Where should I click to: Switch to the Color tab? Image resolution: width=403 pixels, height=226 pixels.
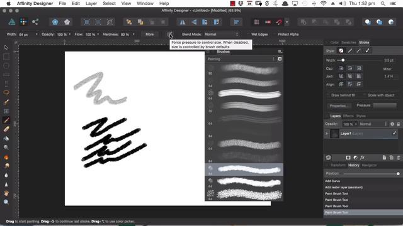[334, 43]
